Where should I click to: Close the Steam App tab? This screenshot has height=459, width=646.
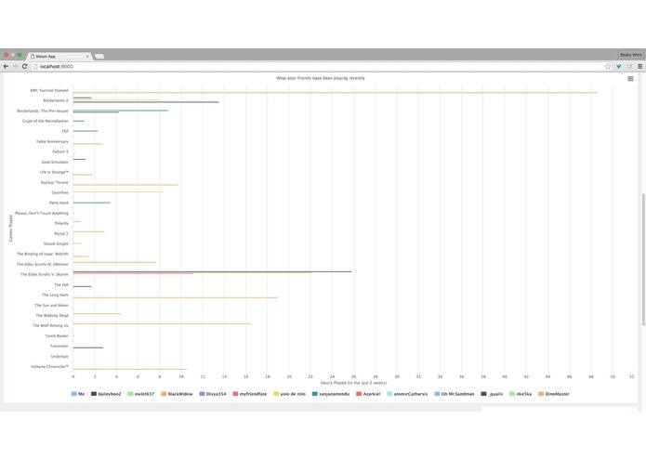(x=87, y=57)
